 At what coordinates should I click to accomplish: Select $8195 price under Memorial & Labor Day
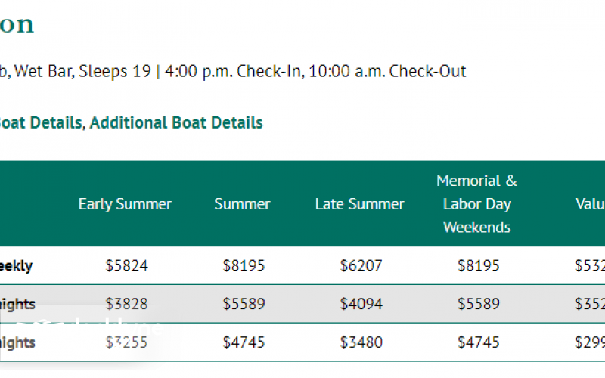pyautogui.click(x=478, y=266)
